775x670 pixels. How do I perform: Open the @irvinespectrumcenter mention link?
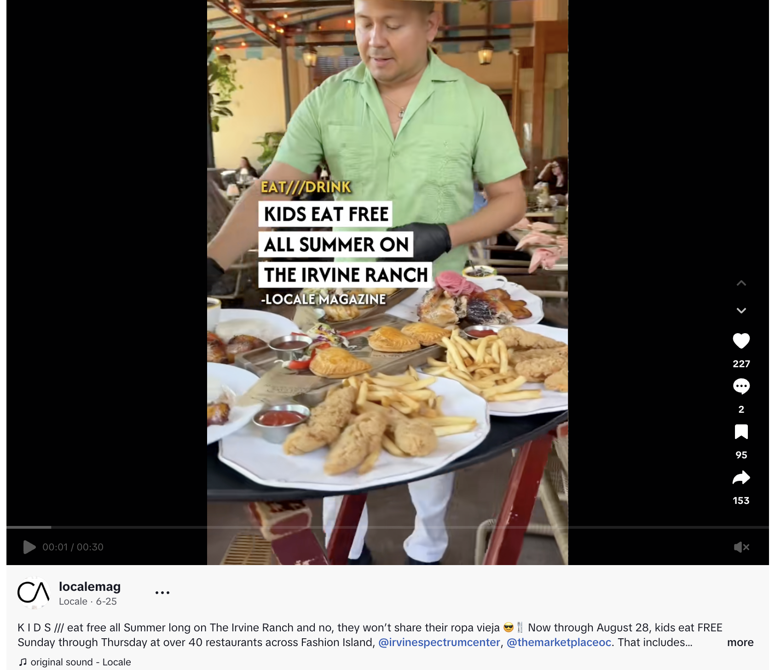(439, 642)
